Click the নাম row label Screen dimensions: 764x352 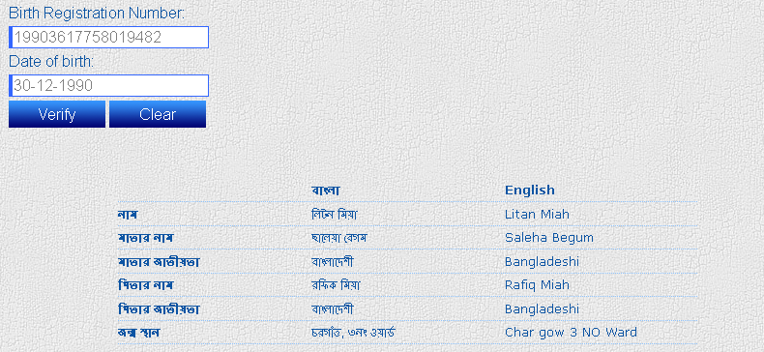pyautogui.click(x=128, y=215)
